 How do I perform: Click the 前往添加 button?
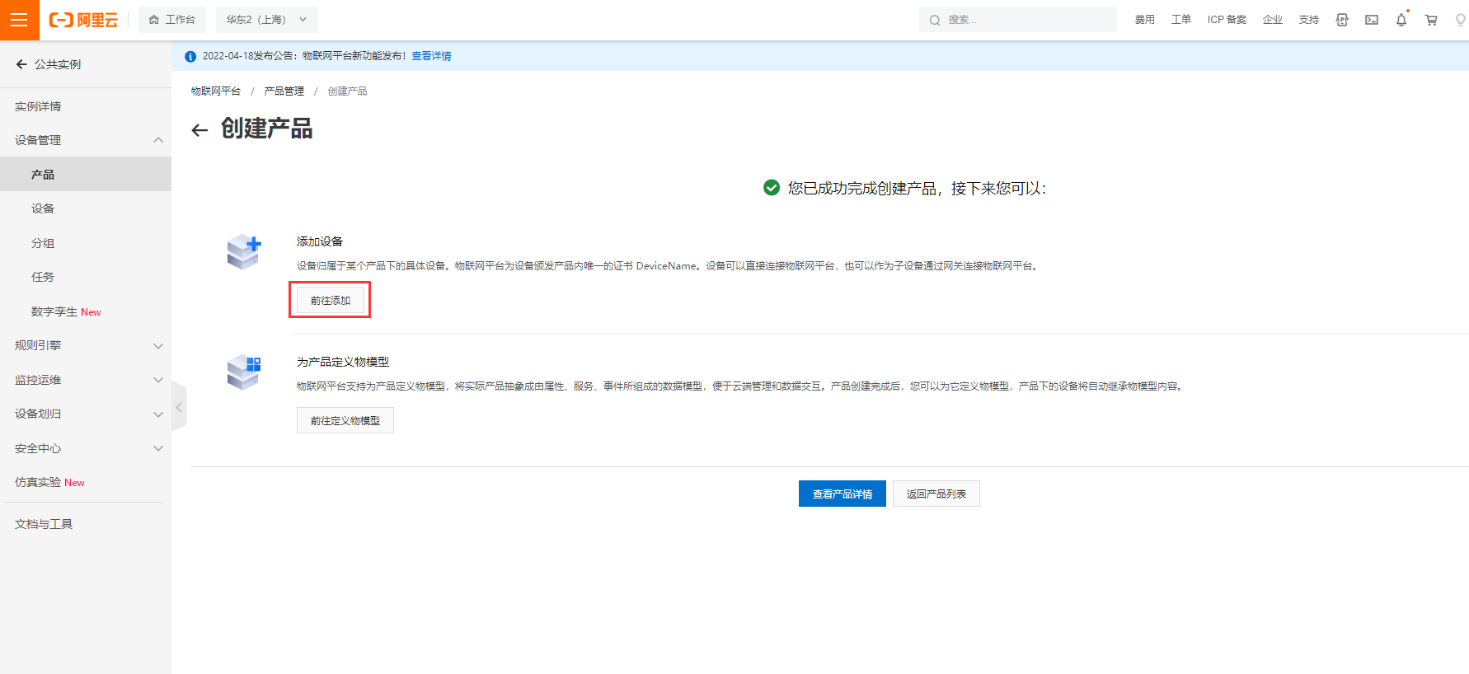(330, 300)
